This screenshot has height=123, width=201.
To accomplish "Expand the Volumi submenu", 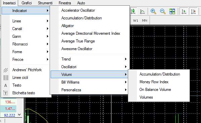I will (x=90, y=75).
